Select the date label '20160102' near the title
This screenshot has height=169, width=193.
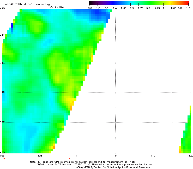tap(57, 7)
